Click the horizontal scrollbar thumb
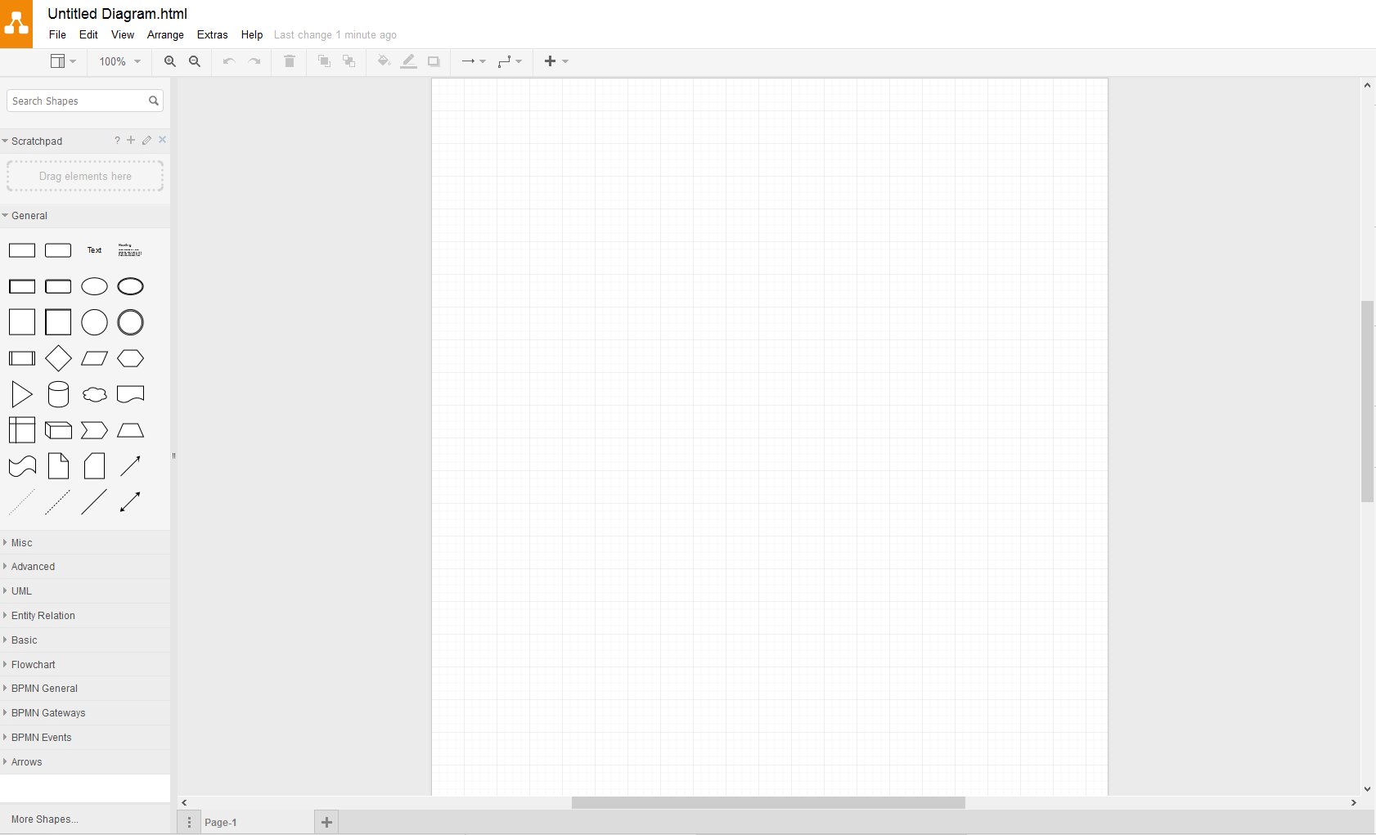The image size is (1376, 835). click(767, 803)
